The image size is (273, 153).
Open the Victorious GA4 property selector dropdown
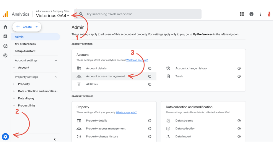53,16
